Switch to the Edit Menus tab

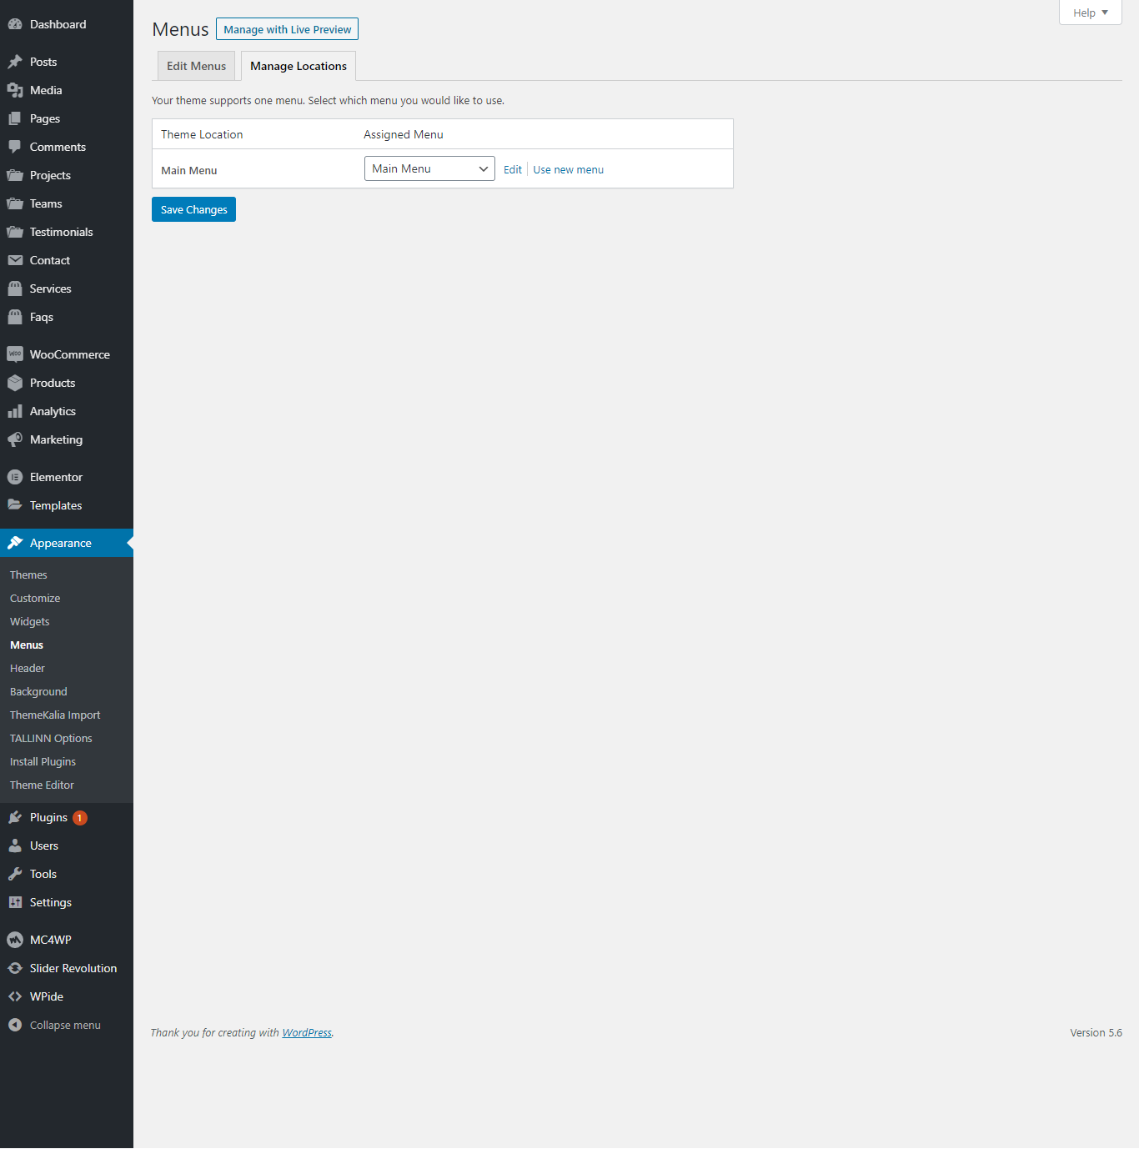pyautogui.click(x=196, y=66)
